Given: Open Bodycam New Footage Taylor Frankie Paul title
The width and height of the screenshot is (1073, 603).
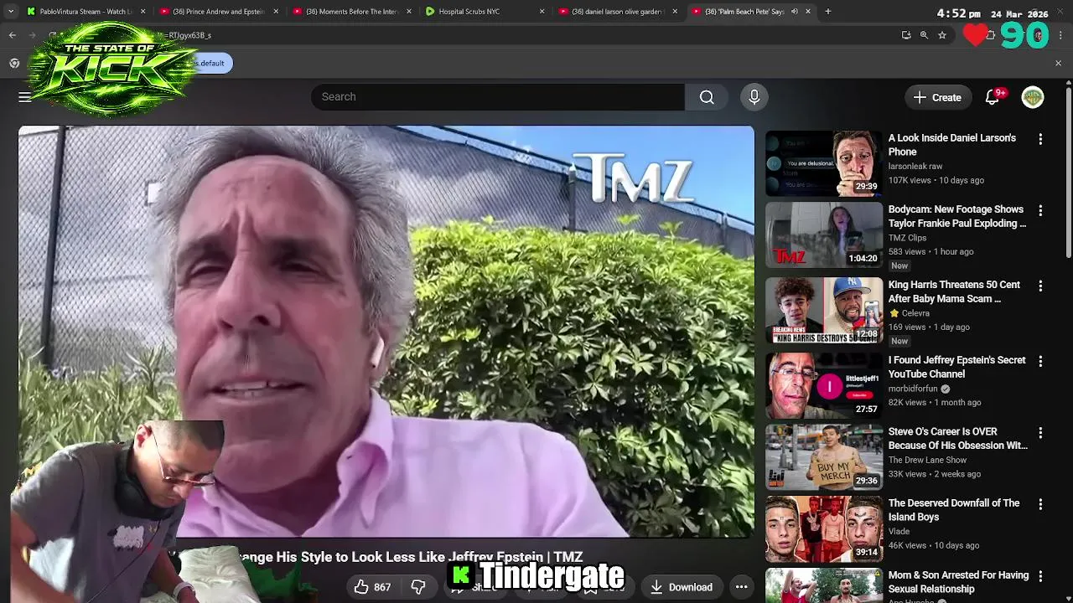Looking at the screenshot, I should 957,216.
